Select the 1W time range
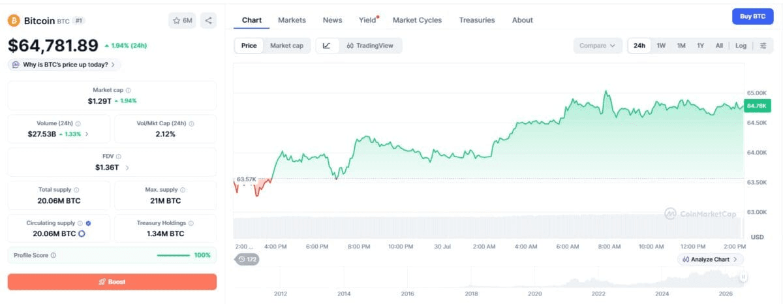Image resolution: width=783 pixels, height=304 pixels. (x=661, y=46)
